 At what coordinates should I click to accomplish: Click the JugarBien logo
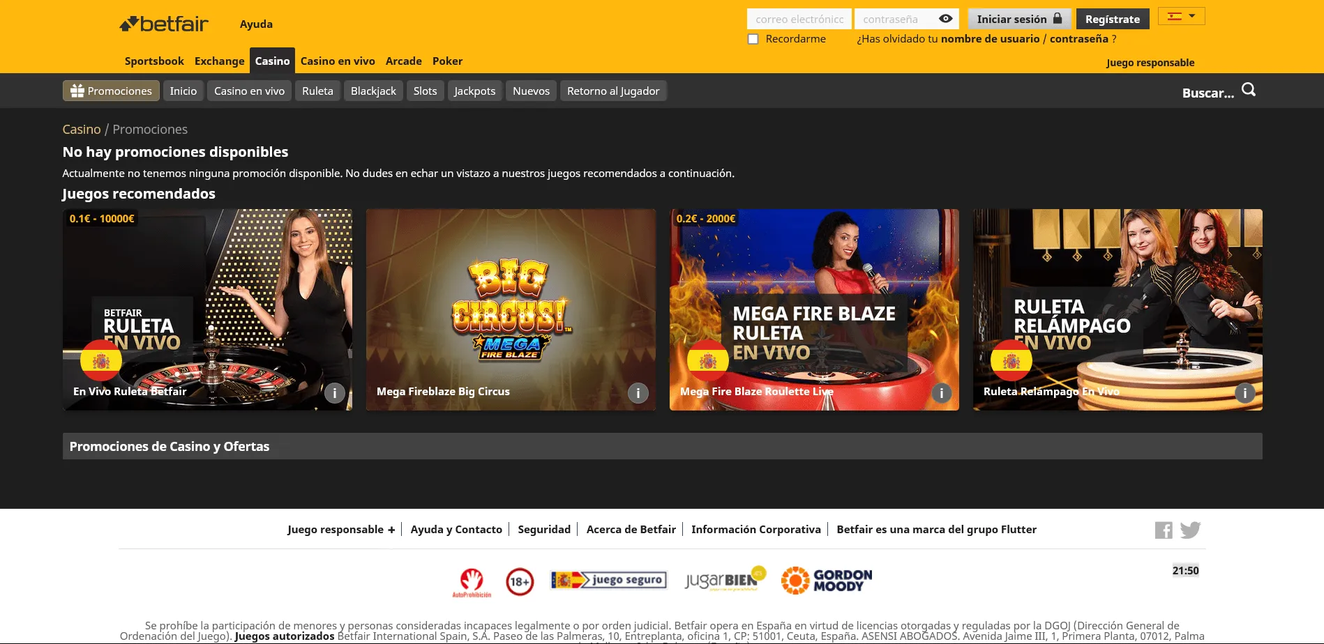pyautogui.click(x=725, y=578)
